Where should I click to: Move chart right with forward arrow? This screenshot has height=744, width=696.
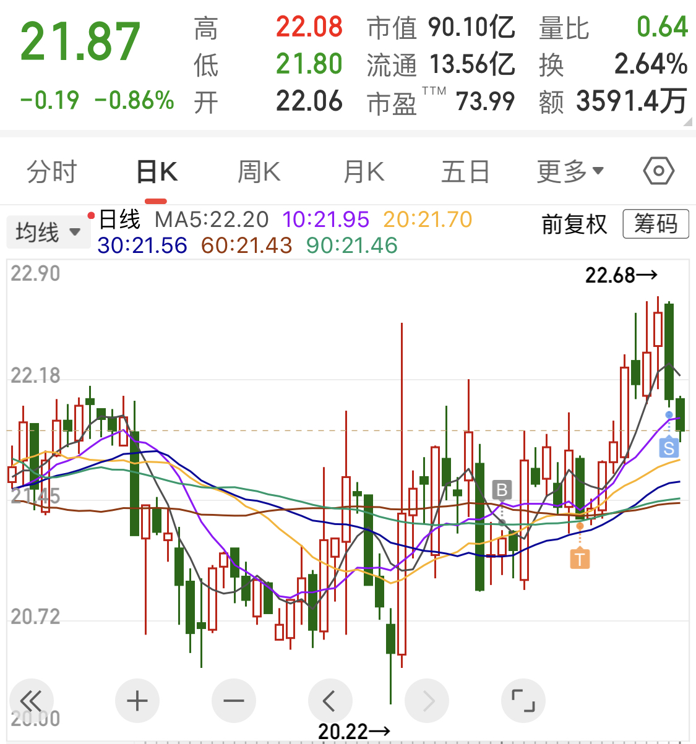pyautogui.click(x=426, y=701)
